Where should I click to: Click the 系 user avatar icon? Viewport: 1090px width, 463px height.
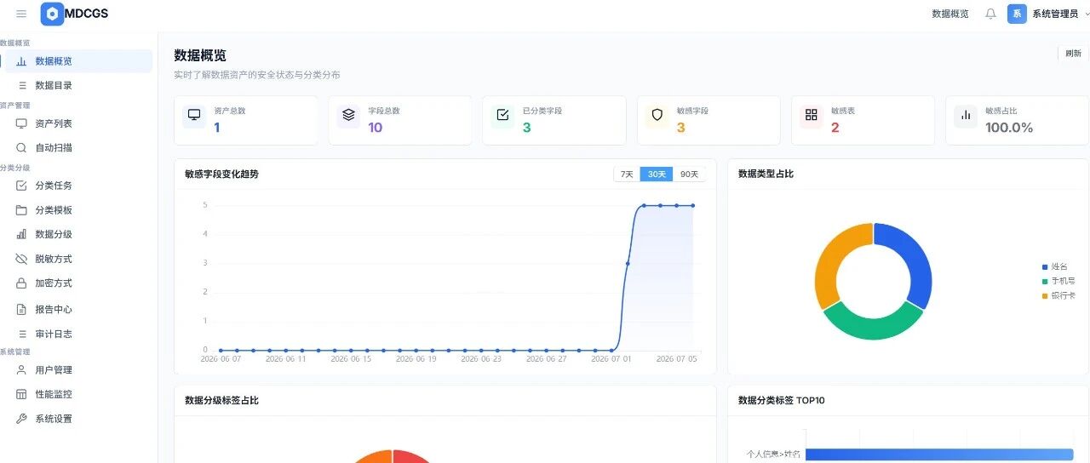pos(1017,14)
